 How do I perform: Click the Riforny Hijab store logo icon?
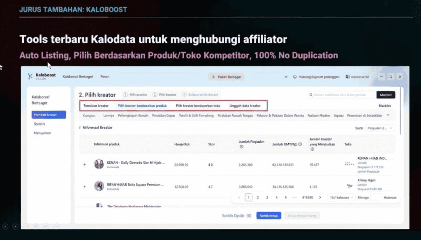coord(349,186)
